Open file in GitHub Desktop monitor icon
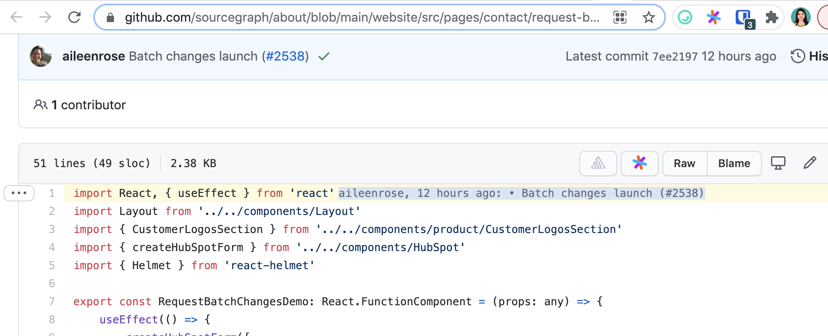This screenshot has height=336, width=828. [x=778, y=163]
